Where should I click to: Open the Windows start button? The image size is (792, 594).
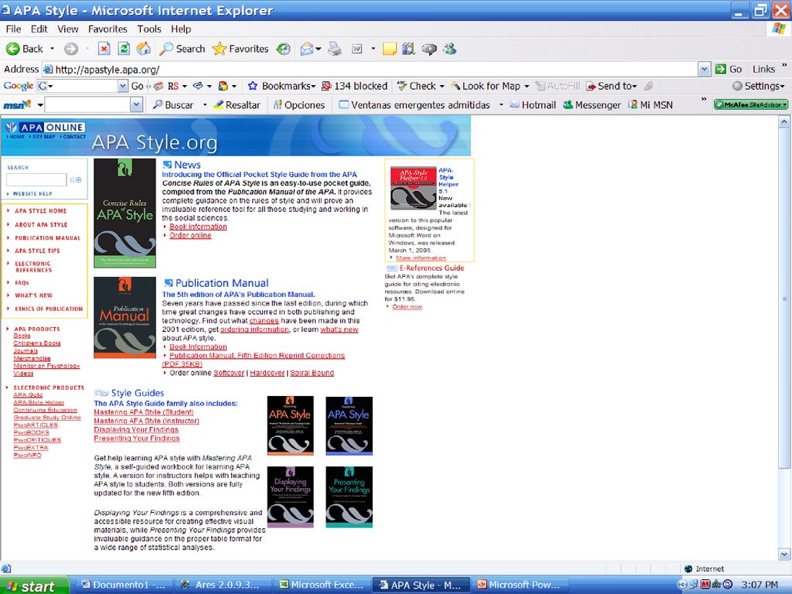34,585
